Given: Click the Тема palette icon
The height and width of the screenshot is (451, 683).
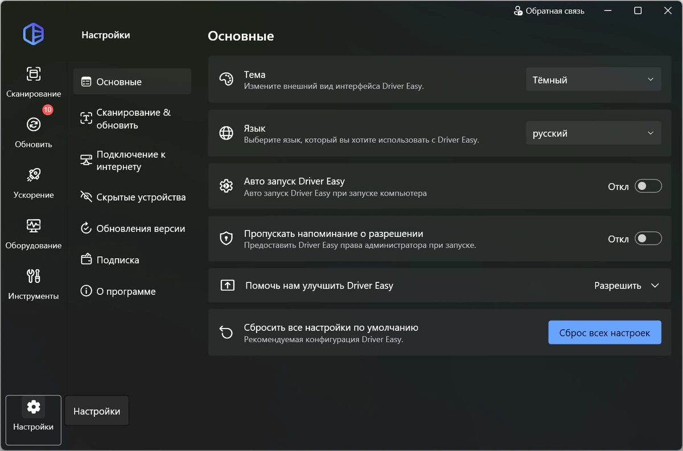Looking at the screenshot, I should click(x=227, y=80).
